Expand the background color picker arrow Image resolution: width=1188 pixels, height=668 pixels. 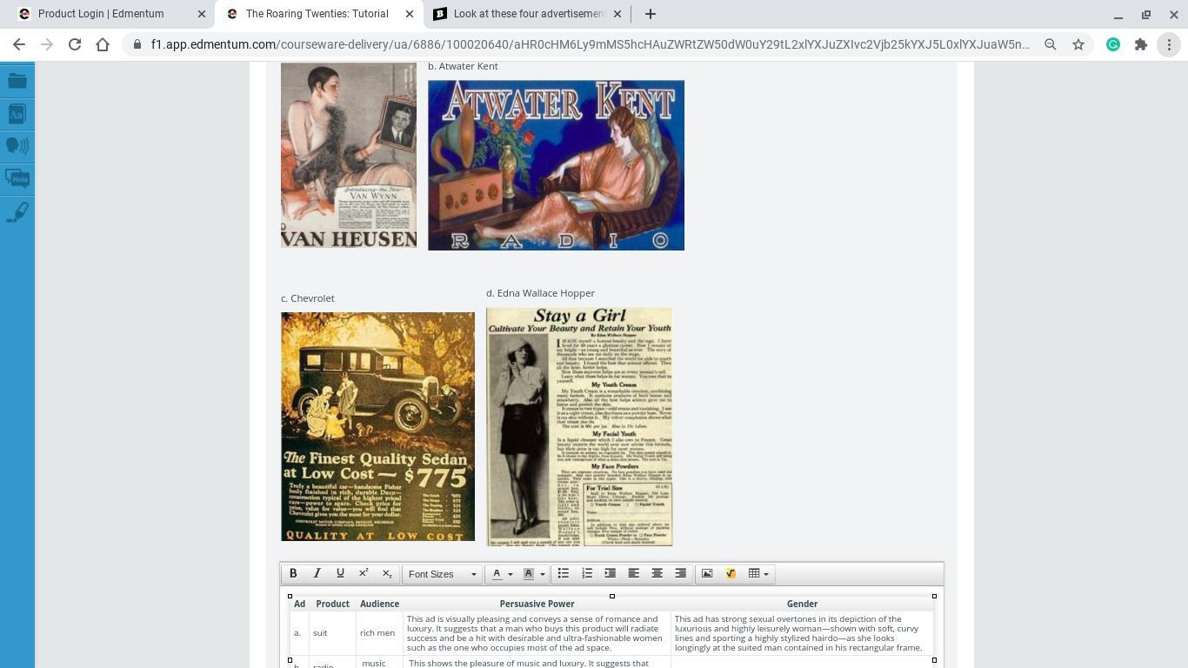(543, 574)
